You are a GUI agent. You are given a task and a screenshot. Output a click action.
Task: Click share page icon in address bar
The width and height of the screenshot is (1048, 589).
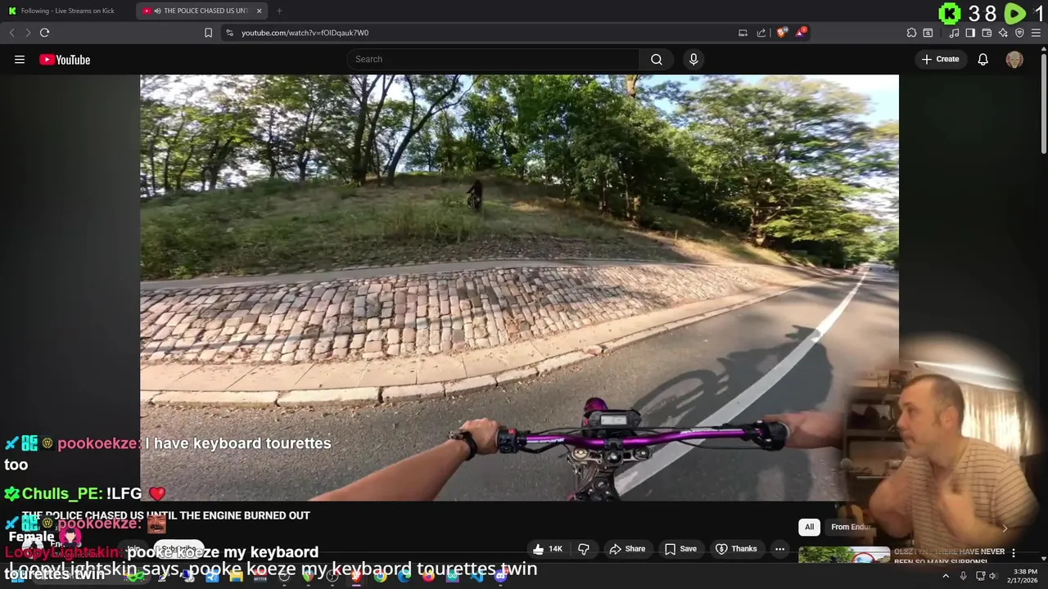[761, 33]
